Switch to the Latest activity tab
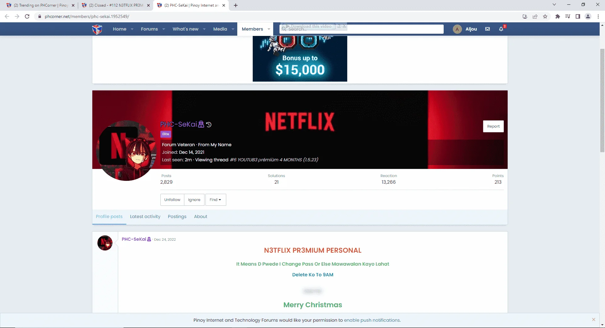This screenshot has height=328, width=605. (145, 216)
